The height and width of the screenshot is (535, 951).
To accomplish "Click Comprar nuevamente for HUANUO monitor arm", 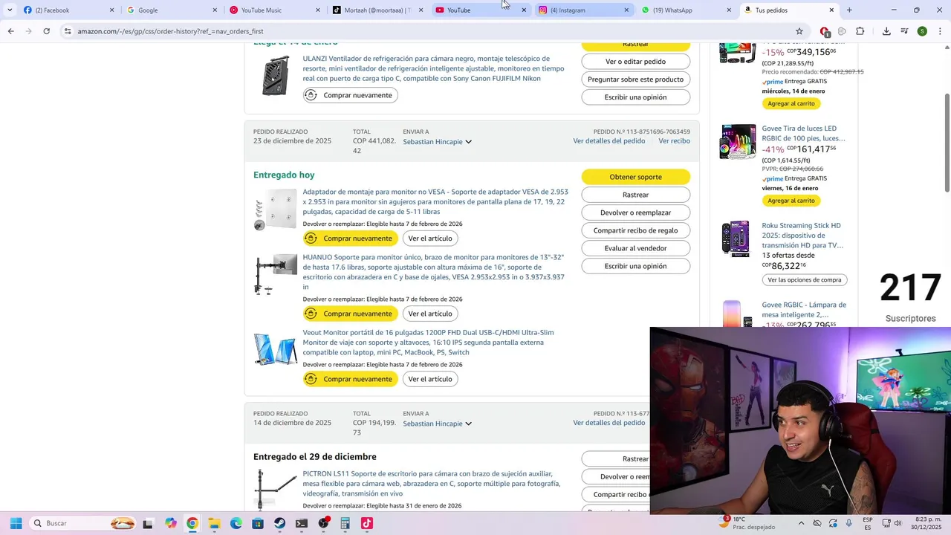I will [350, 314].
